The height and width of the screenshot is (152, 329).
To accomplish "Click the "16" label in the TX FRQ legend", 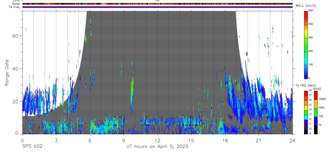I will 310,100.
